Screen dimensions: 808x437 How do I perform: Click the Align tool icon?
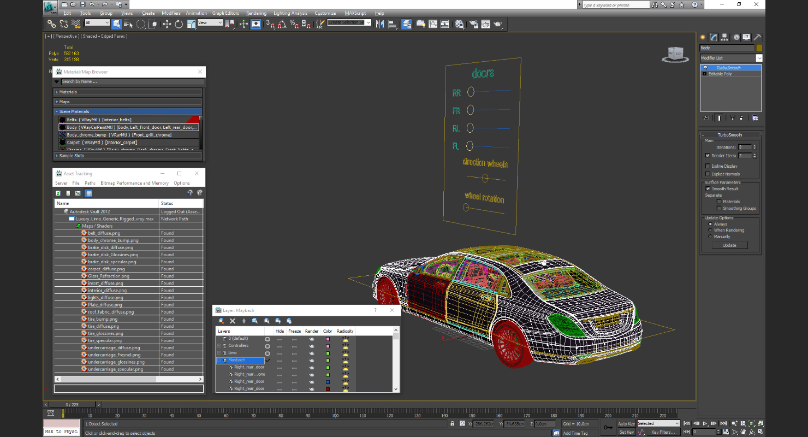[393, 24]
